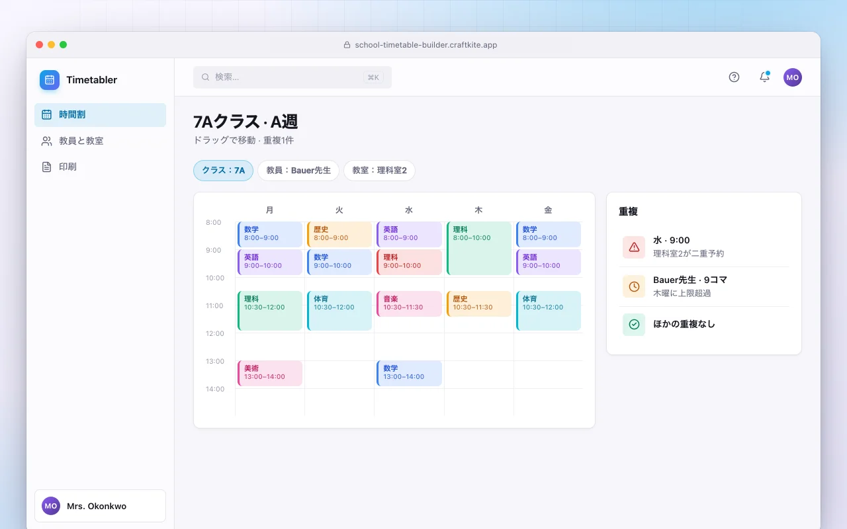
Task: Focus the 検索 search field
Action: pyautogui.click(x=292, y=77)
